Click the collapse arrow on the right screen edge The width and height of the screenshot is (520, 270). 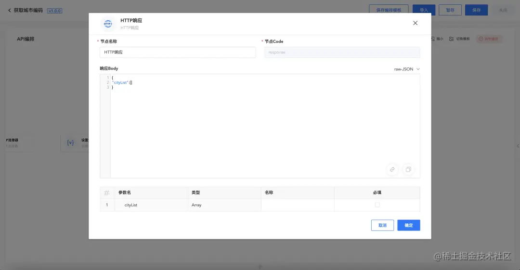coord(518,146)
